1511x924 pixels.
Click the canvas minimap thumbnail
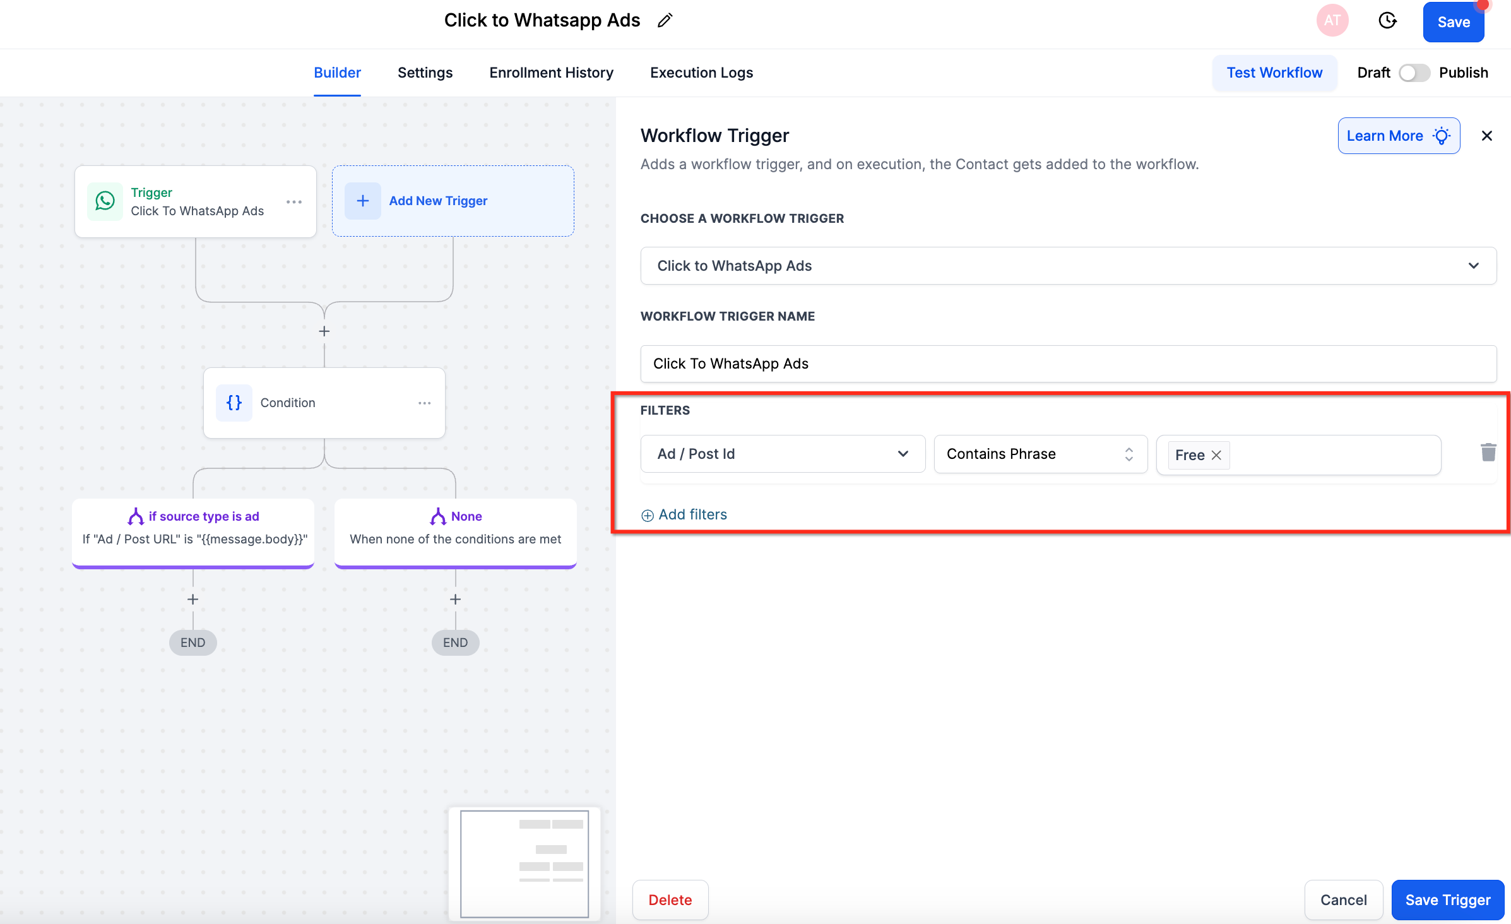coord(524,863)
